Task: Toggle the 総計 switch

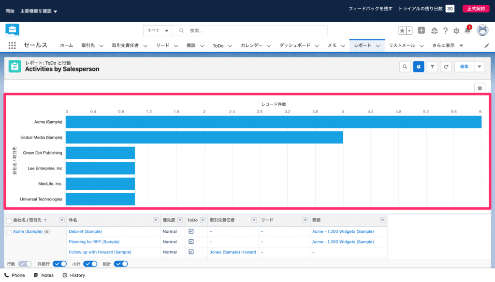Action: point(120,264)
